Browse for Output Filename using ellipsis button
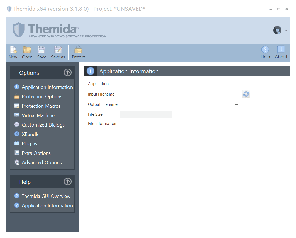296x238 pixels. pos(236,104)
